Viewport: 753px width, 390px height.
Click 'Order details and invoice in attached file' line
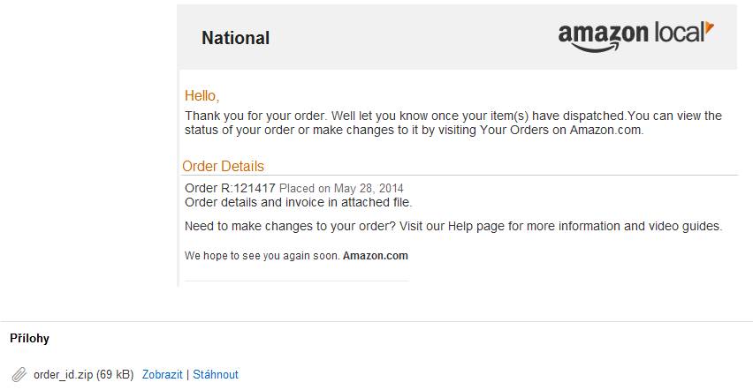(298, 202)
